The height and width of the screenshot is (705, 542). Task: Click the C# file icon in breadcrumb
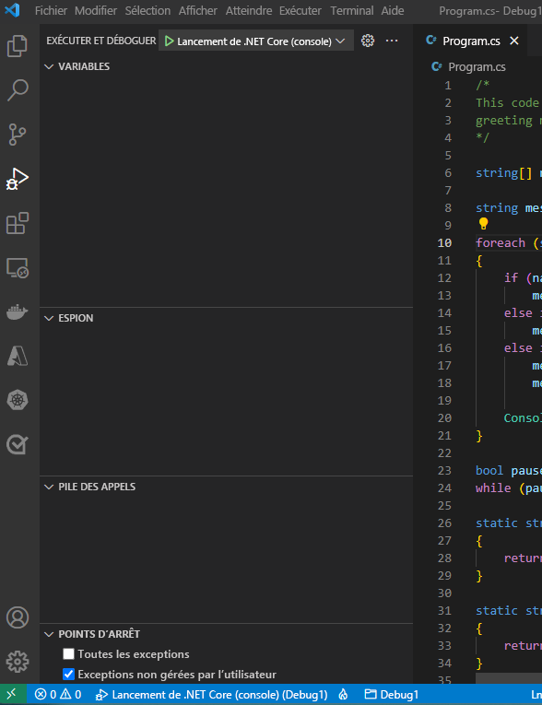pos(436,66)
